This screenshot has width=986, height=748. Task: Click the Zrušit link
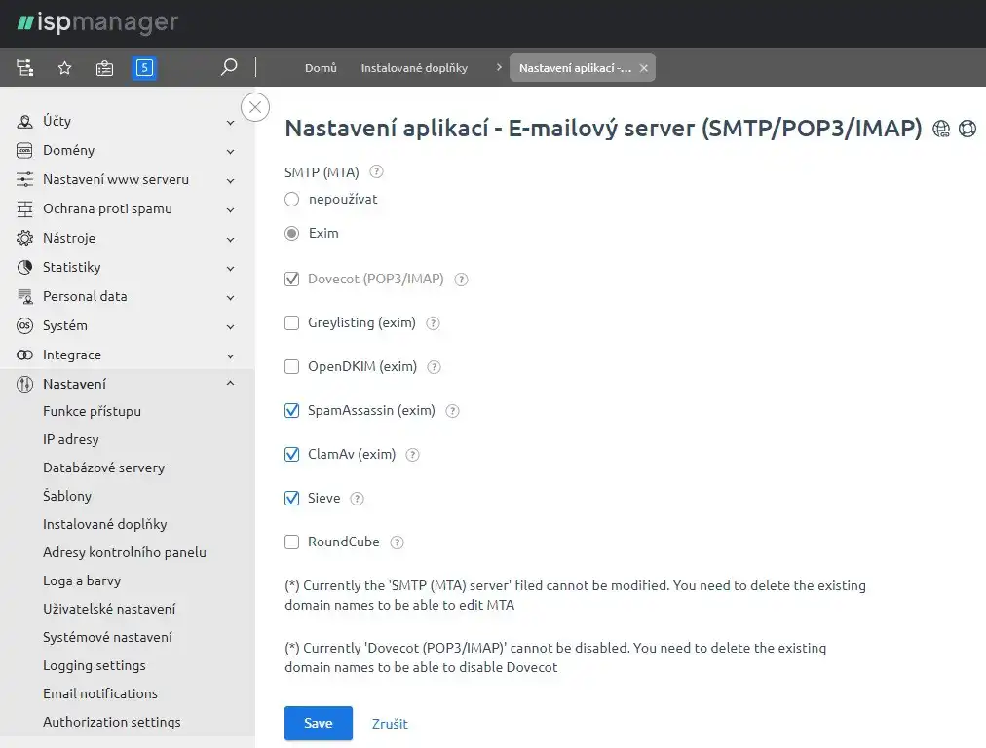pyautogui.click(x=390, y=724)
